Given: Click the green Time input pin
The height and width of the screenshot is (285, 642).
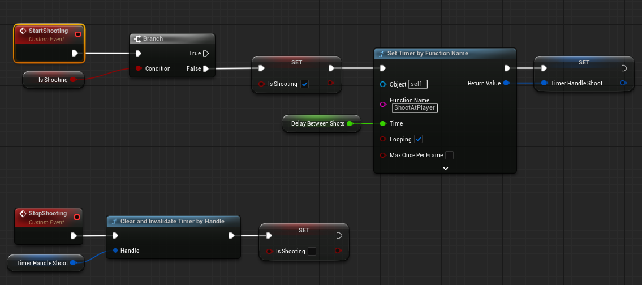Looking at the screenshot, I should click(384, 123).
